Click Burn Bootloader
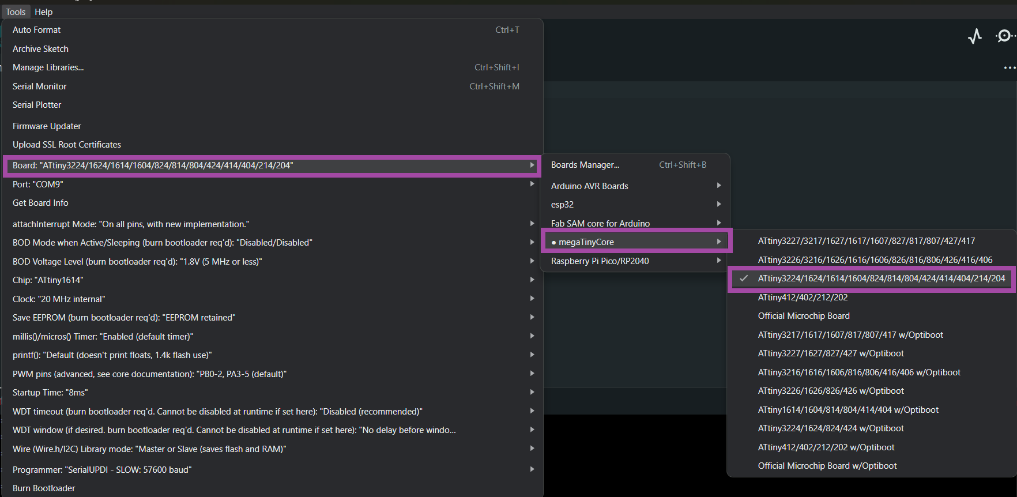 click(x=44, y=488)
